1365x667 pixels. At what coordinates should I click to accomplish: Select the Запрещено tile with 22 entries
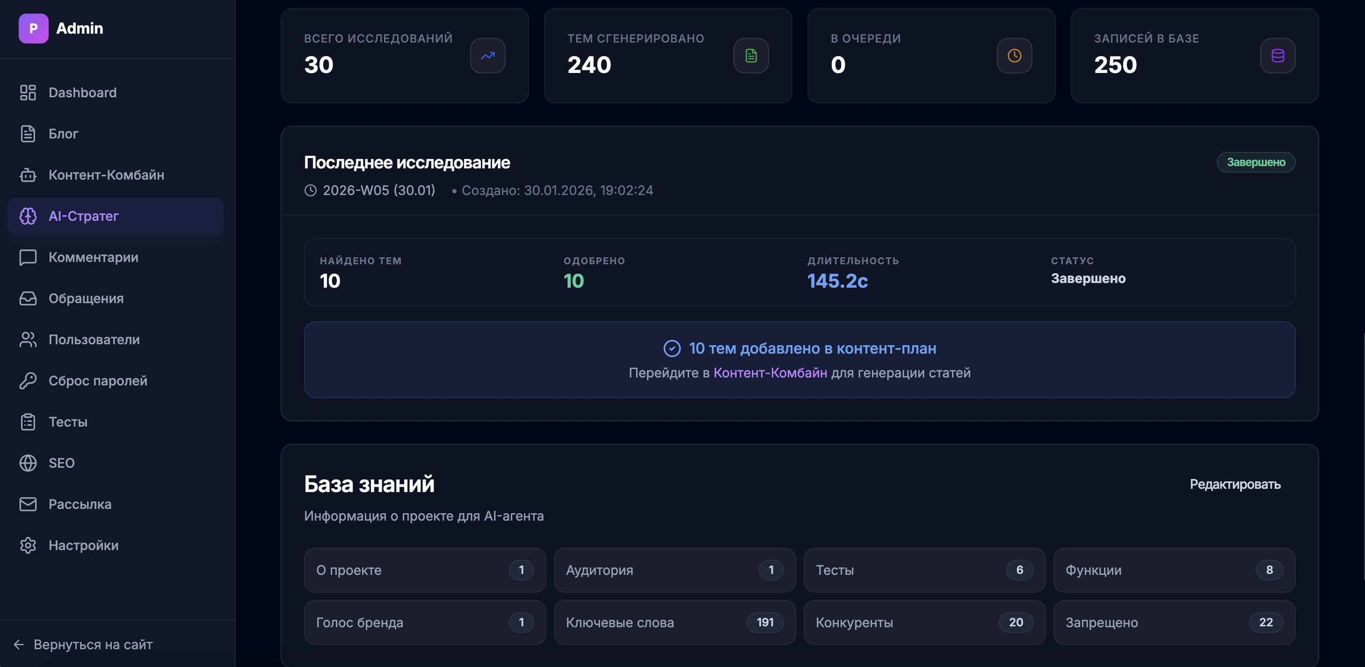[x=1174, y=623]
